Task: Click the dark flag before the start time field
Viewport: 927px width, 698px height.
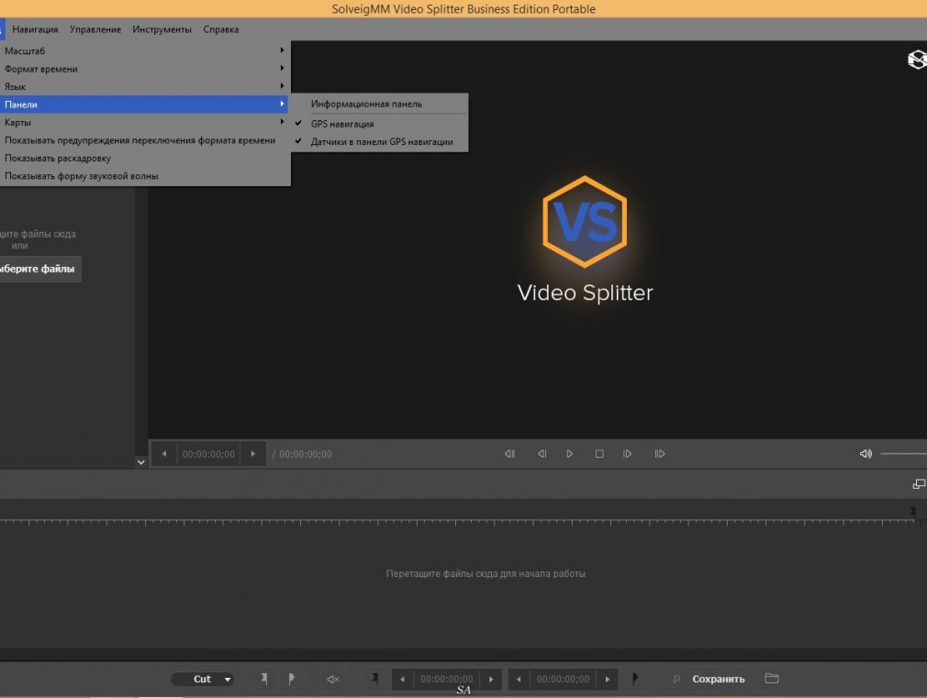Action: (374, 679)
